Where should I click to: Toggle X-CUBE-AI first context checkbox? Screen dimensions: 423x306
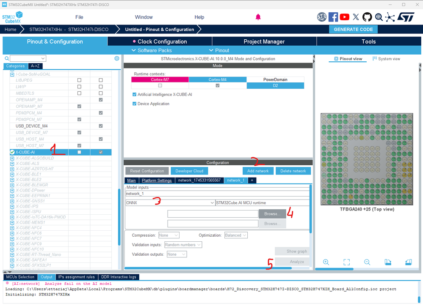coord(79,152)
